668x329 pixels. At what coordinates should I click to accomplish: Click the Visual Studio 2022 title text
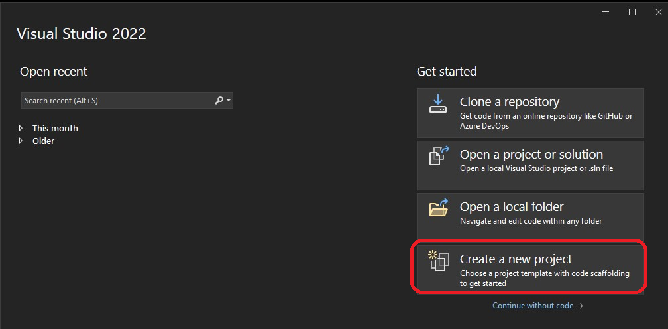82,34
